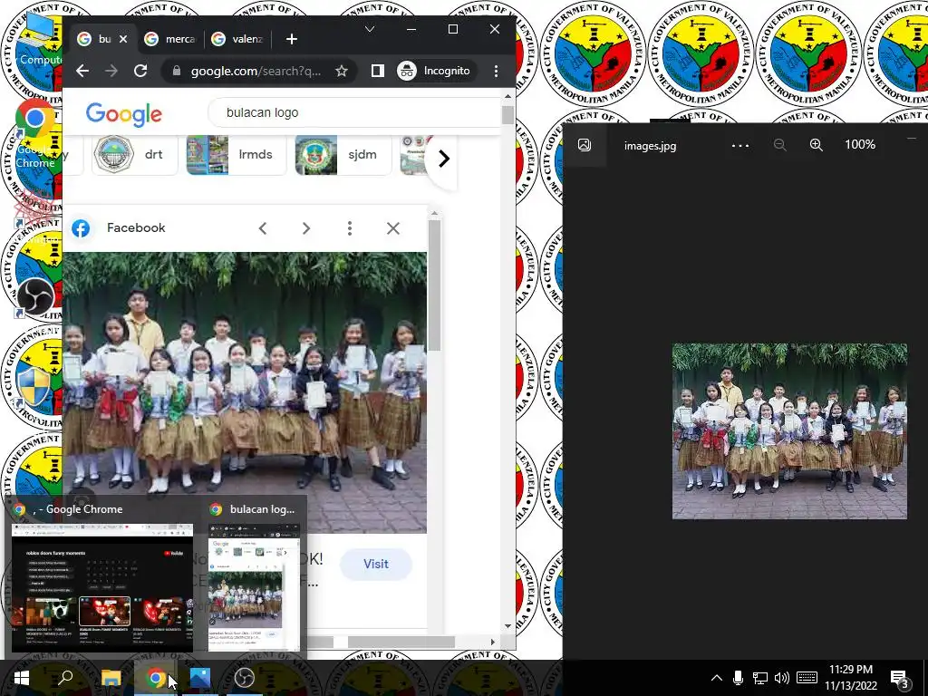
Task: Zoom out in Photos viewer
Action: click(780, 145)
